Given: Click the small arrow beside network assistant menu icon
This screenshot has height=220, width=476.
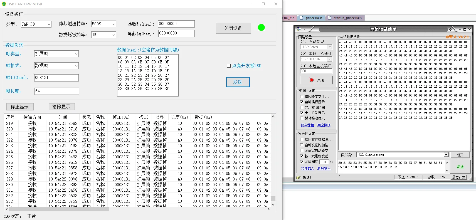Looking at the screenshot, I should coord(305,29).
